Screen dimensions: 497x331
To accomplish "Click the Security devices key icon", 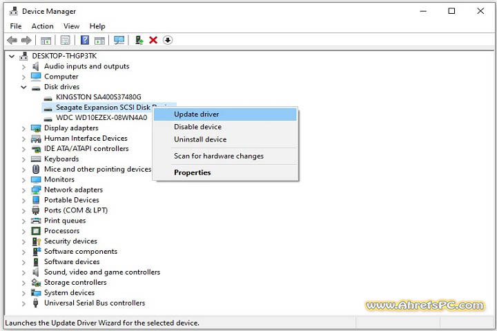I will coord(37,241).
